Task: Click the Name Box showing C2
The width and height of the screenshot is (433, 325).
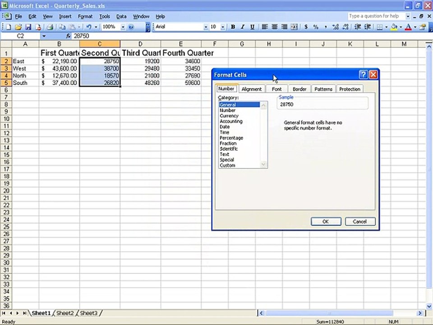Action: (x=20, y=36)
